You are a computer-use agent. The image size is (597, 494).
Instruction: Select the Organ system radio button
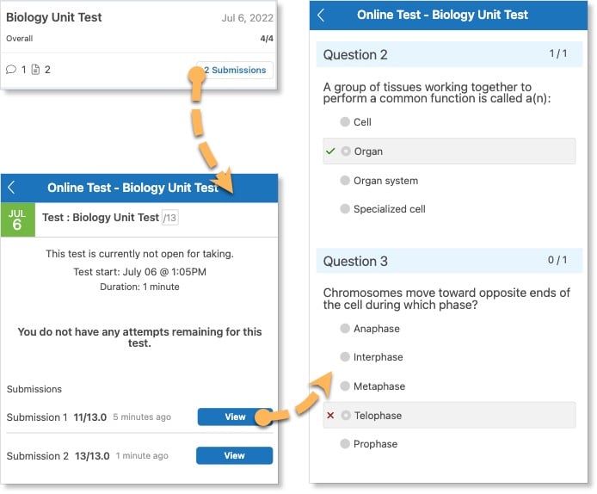[345, 181]
